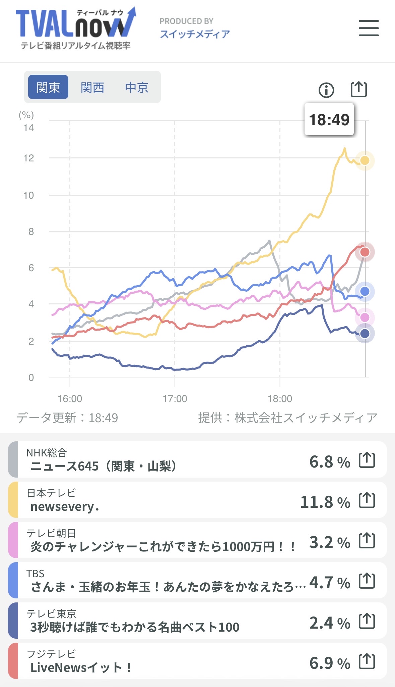Click the TVAL now logo

(76, 29)
